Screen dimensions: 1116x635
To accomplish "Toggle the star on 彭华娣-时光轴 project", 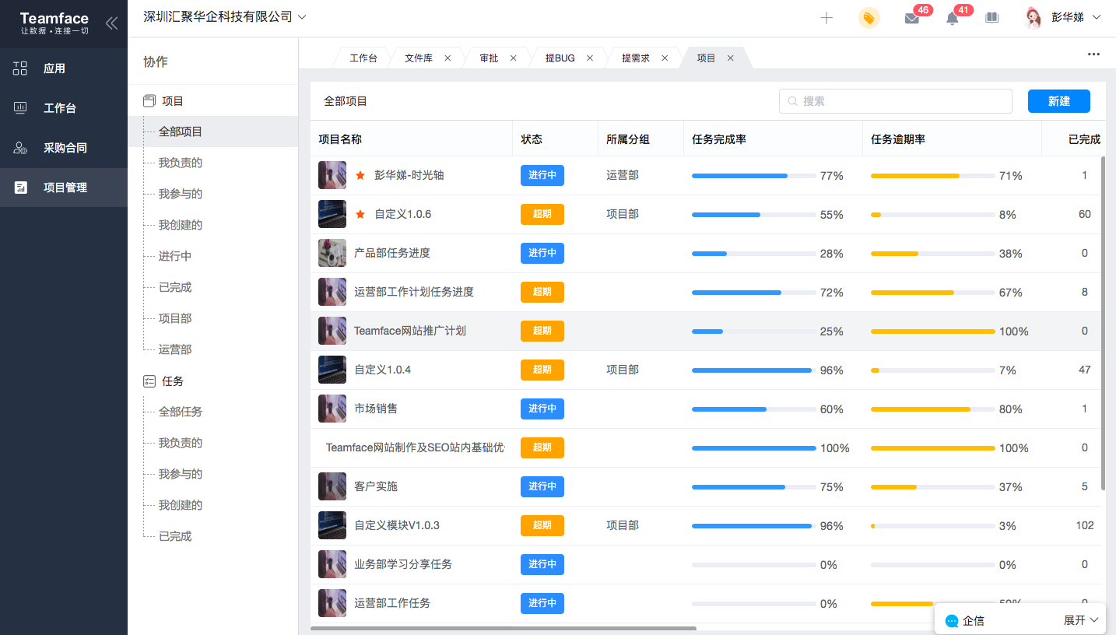I will (360, 176).
